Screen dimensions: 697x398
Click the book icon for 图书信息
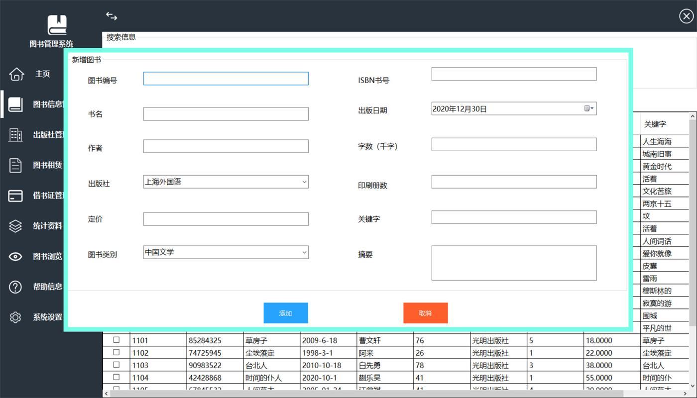point(15,104)
